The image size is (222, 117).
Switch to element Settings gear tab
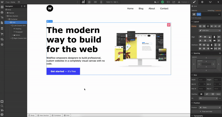point(202,2)
